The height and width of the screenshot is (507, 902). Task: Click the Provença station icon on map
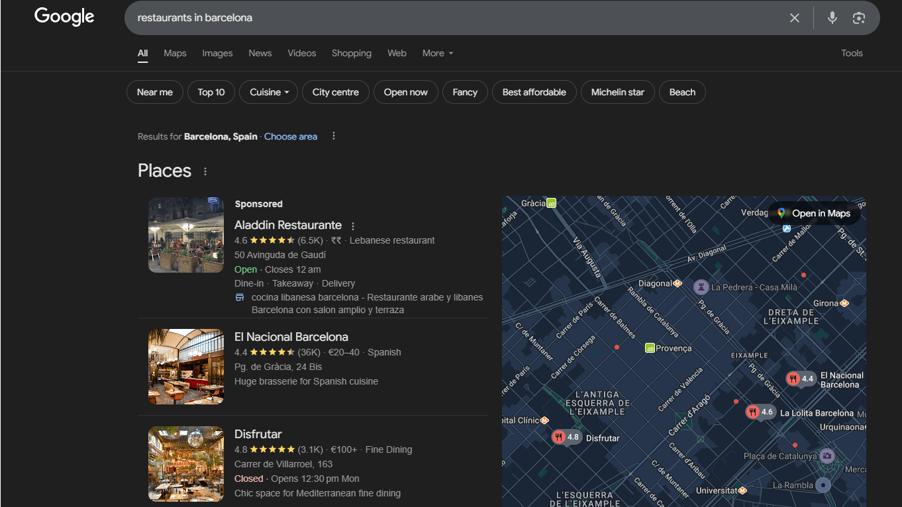point(650,347)
